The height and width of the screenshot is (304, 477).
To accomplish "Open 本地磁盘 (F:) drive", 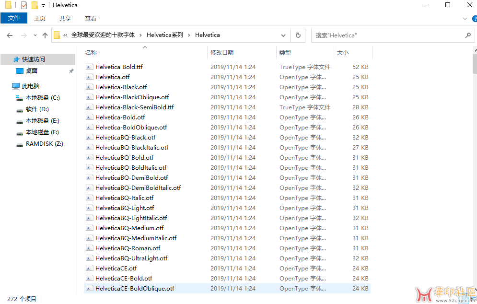I will [42, 132].
